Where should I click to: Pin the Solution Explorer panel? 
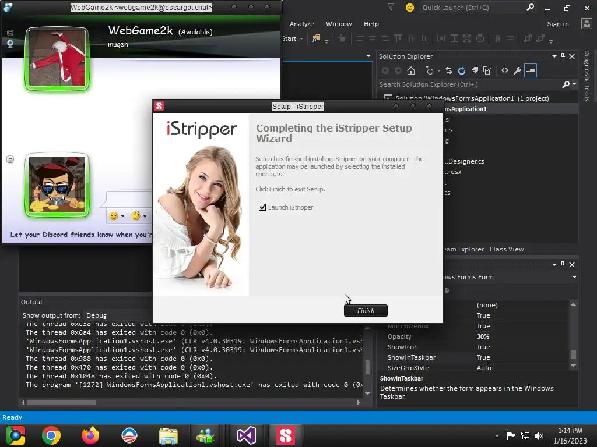pos(563,56)
